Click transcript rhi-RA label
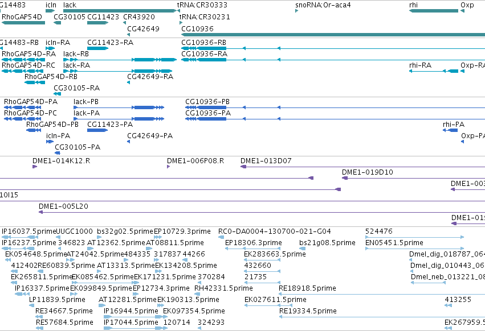485x331 pixels. coord(420,65)
